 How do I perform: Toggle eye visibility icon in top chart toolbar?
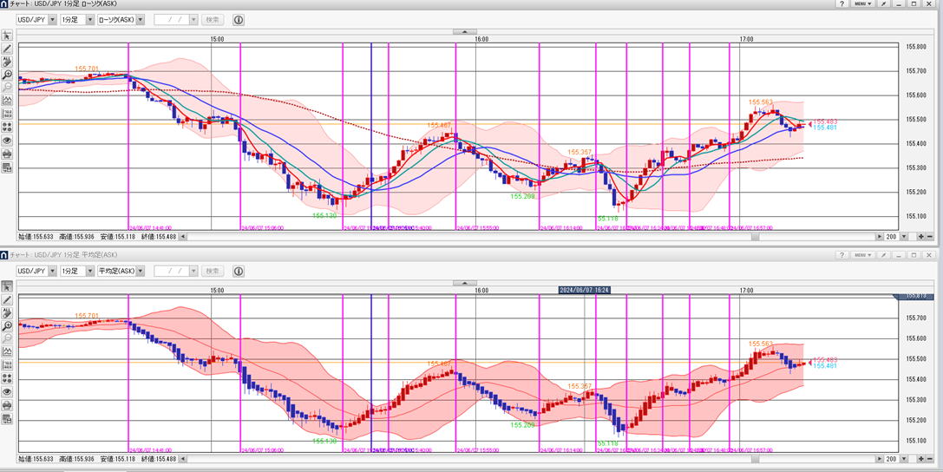coord(7,140)
